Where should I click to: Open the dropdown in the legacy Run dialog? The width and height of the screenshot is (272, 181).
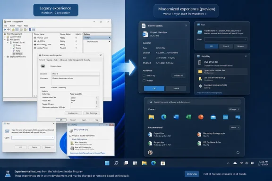tap(52, 138)
